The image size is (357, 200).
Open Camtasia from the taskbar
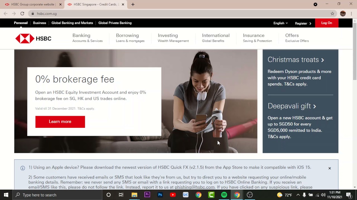click(211, 195)
